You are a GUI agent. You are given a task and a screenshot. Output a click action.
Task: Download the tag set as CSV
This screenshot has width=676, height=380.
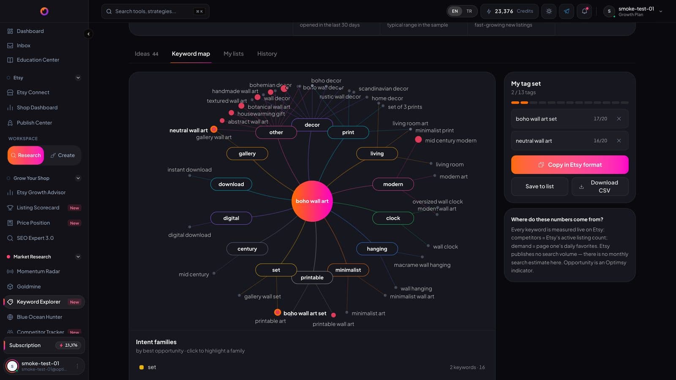point(600,187)
